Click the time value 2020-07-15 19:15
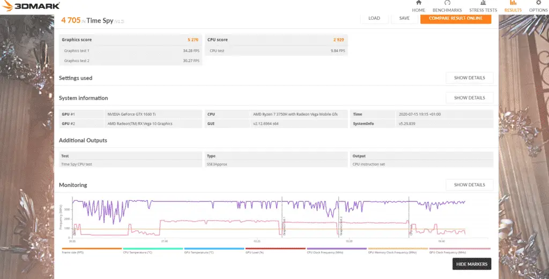 444,114
